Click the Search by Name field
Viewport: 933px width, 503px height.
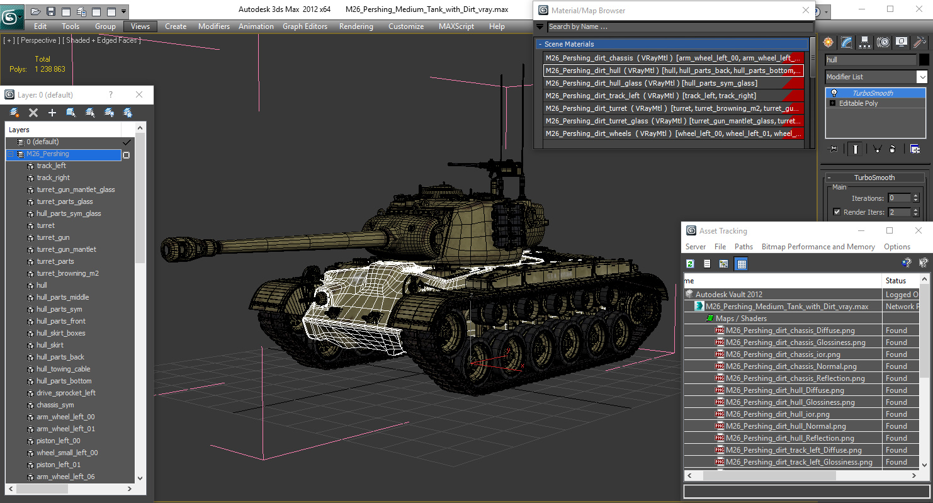pyautogui.click(x=680, y=26)
